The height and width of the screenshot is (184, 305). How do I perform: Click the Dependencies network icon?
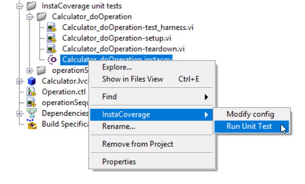click(x=31, y=113)
